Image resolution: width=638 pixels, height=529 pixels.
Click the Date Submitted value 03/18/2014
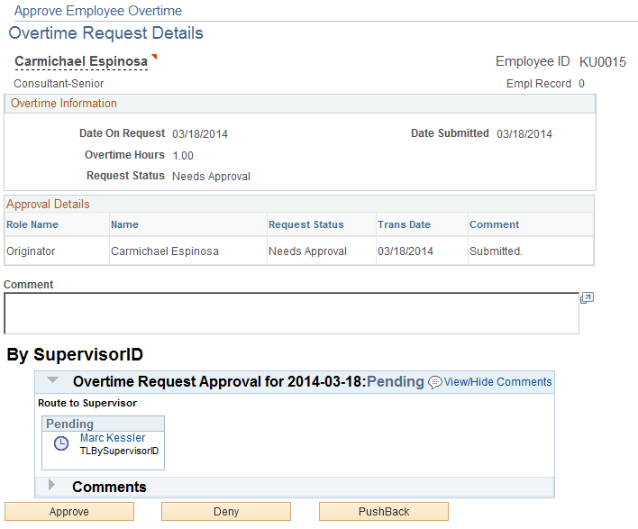524,134
